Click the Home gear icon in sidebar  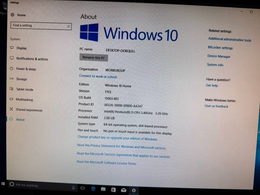point(12,15)
